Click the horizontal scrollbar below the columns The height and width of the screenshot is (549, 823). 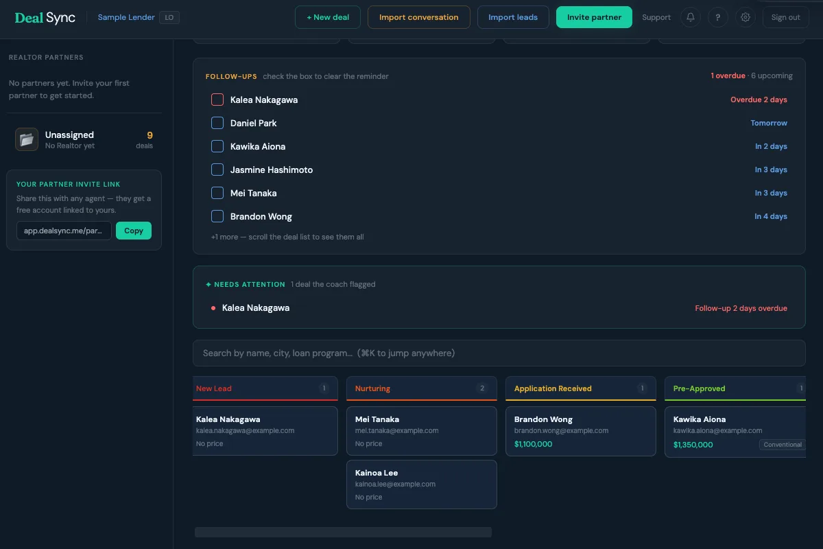tap(343, 532)
